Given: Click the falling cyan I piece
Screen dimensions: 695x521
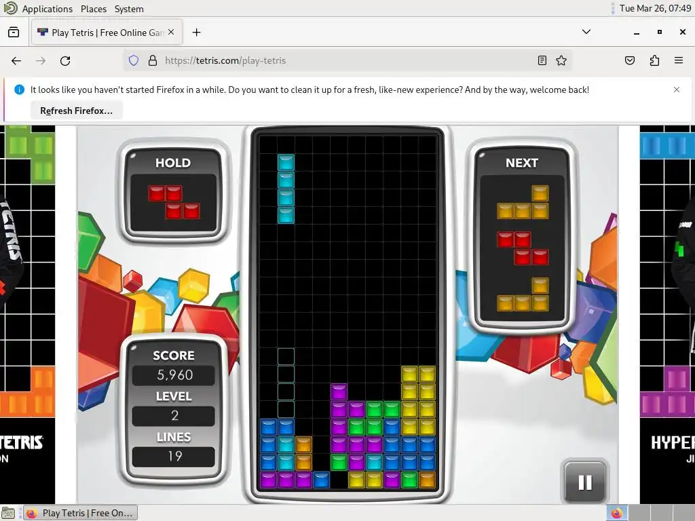Looking at the screenshot, I should [286, 189].
